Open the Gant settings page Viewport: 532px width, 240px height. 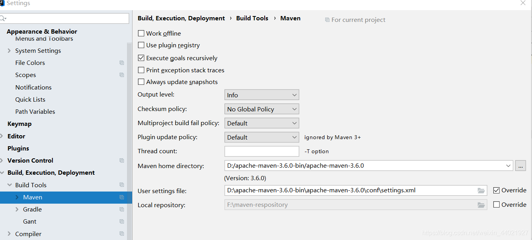coord(30,221)
